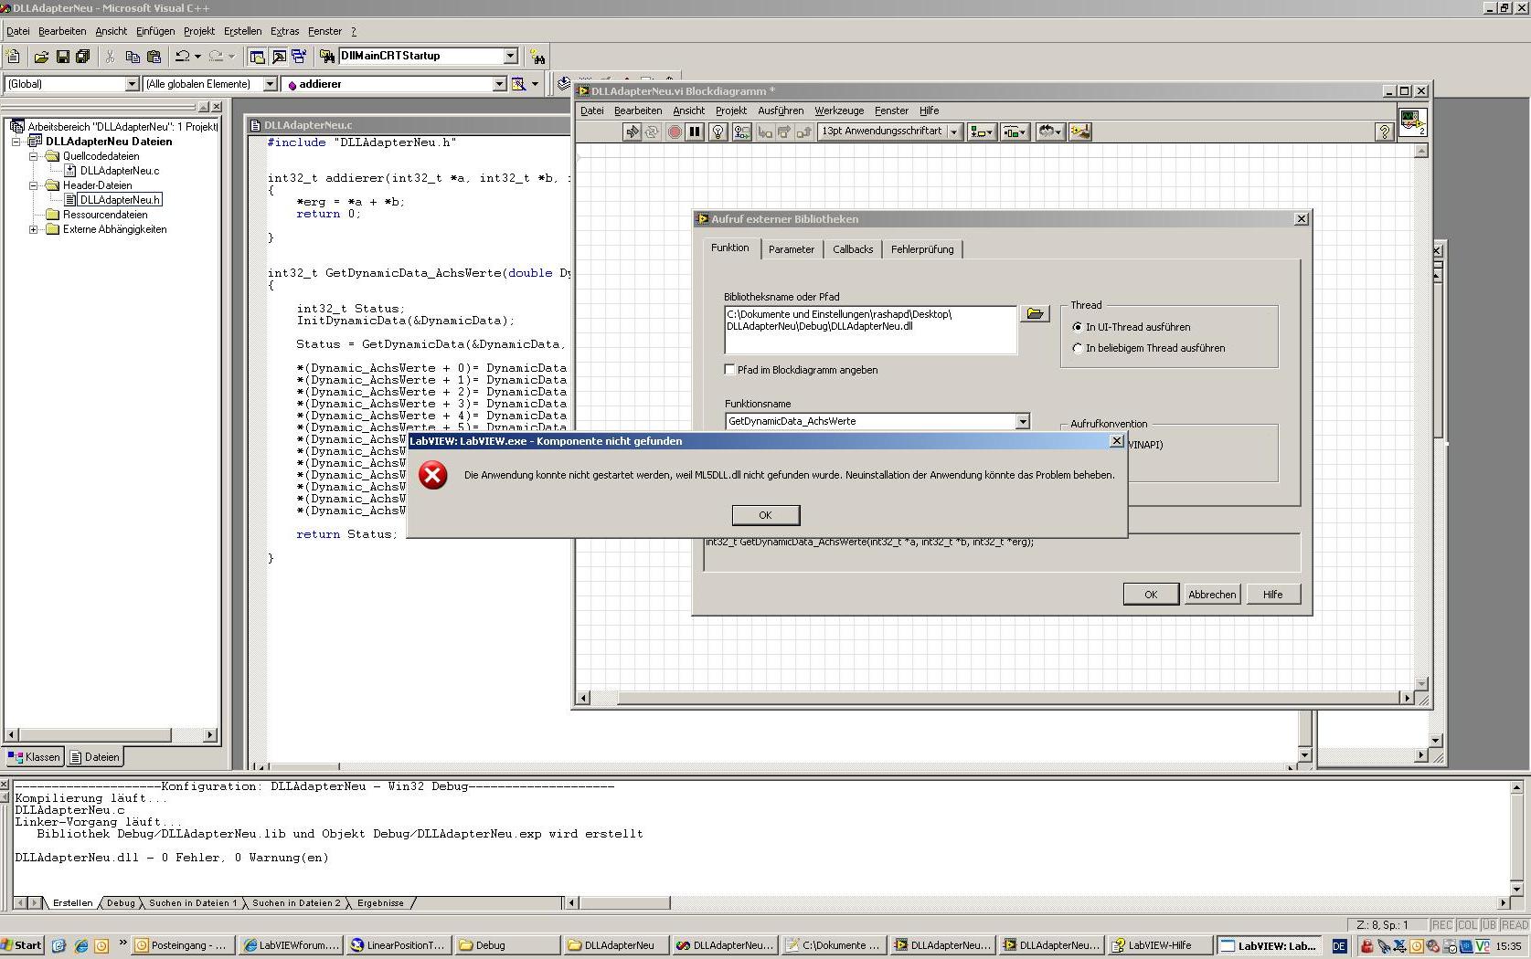1531x959 pixels.
Task: Toggle highlight execution light bulb icon
Action: pyautogui.click(x=718, y=132)
